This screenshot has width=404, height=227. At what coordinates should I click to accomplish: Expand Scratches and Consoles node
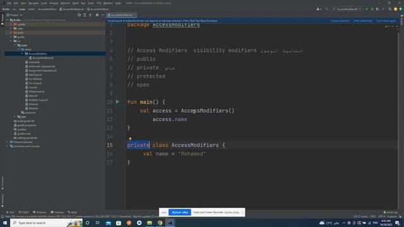click(7, 146)
